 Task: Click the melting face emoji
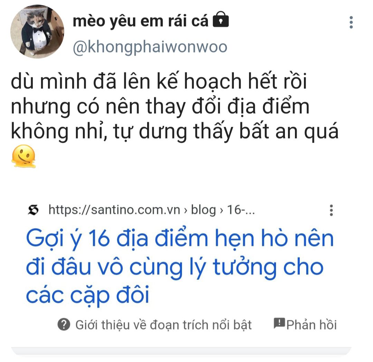pyautogui.click(x=23, y=156)
